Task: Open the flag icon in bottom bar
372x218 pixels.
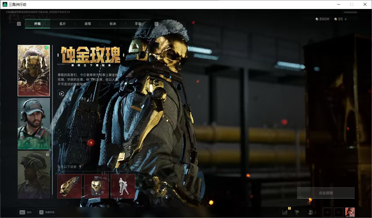Action: click(x=297, y=212)
